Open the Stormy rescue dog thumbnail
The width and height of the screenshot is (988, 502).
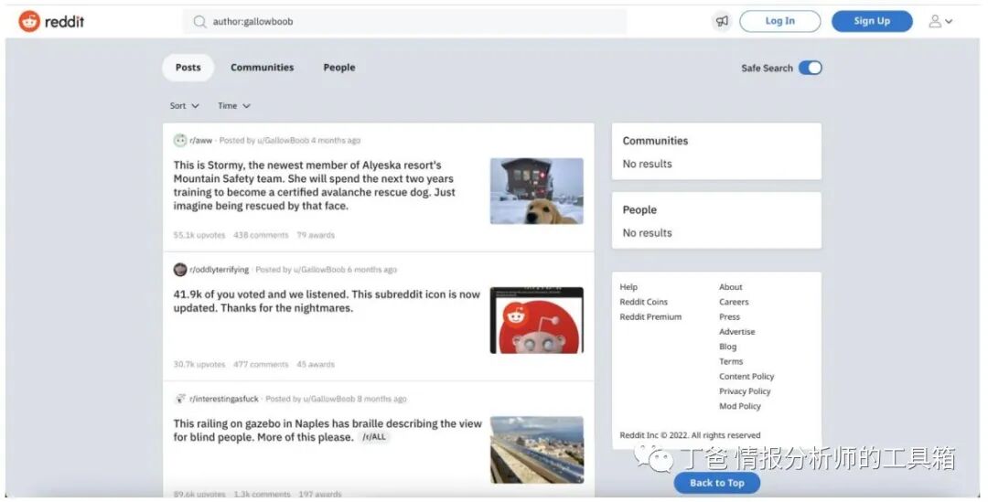coord(537,191)
